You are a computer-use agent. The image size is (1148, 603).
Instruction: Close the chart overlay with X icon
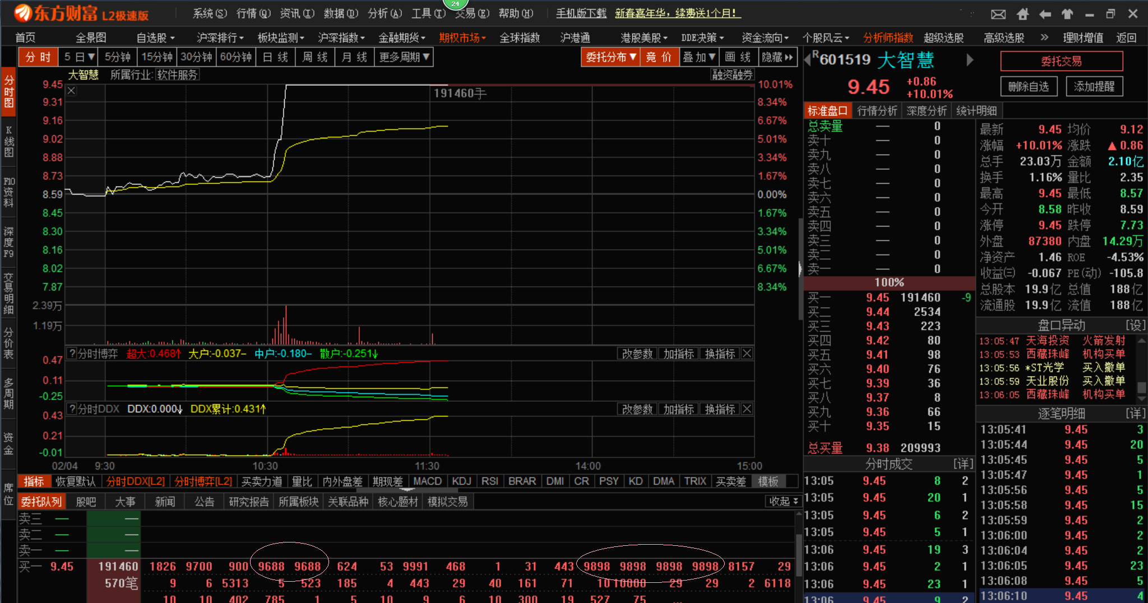pyautogui.click(x=71, y=90)
